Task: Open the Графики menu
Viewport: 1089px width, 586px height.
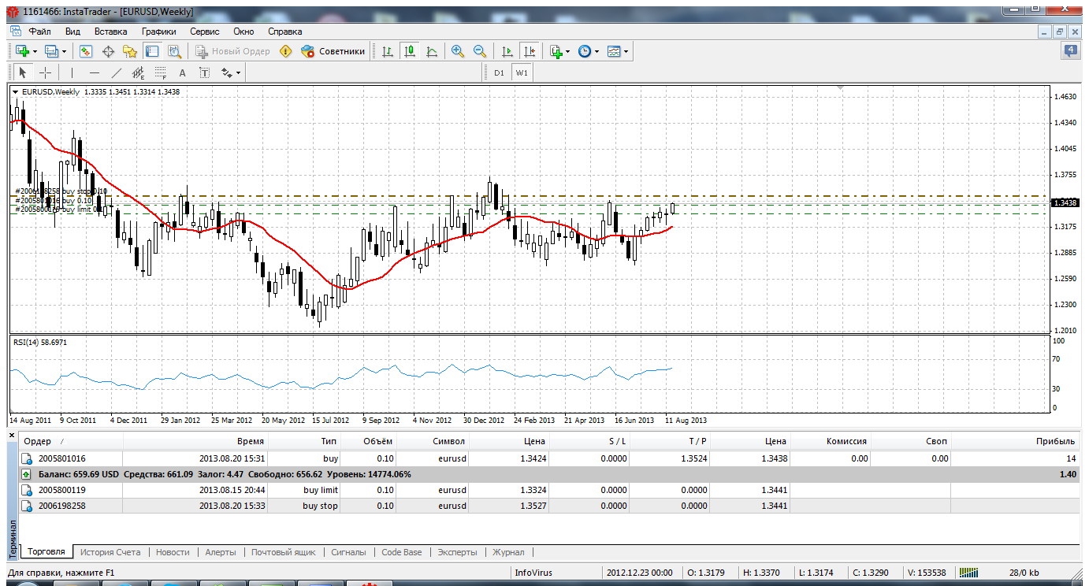Action: coord(159,32)
